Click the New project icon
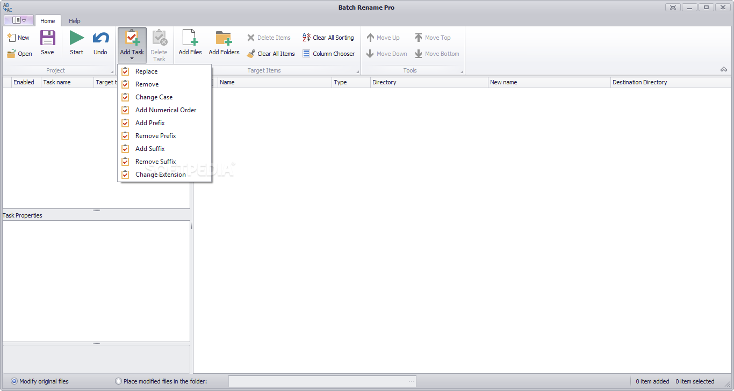 (x=11, y=38)
